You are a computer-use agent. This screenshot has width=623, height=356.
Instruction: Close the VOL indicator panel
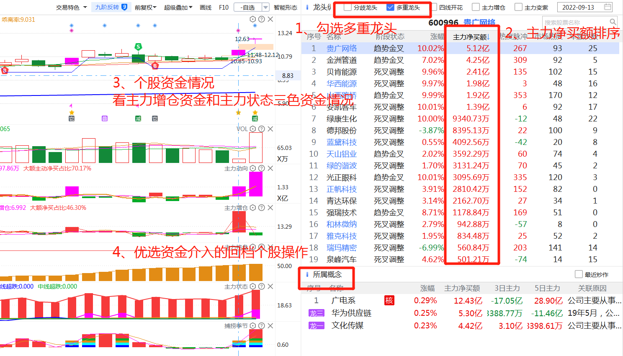[270, 129]
